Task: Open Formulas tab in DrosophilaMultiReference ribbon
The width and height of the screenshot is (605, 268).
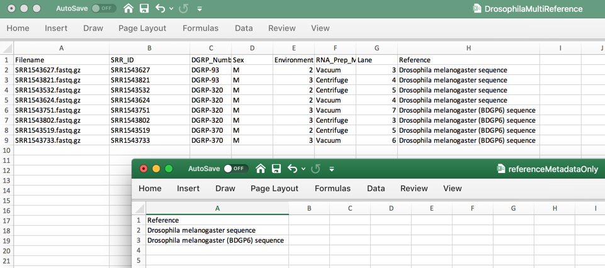Action: coord(200,28)
